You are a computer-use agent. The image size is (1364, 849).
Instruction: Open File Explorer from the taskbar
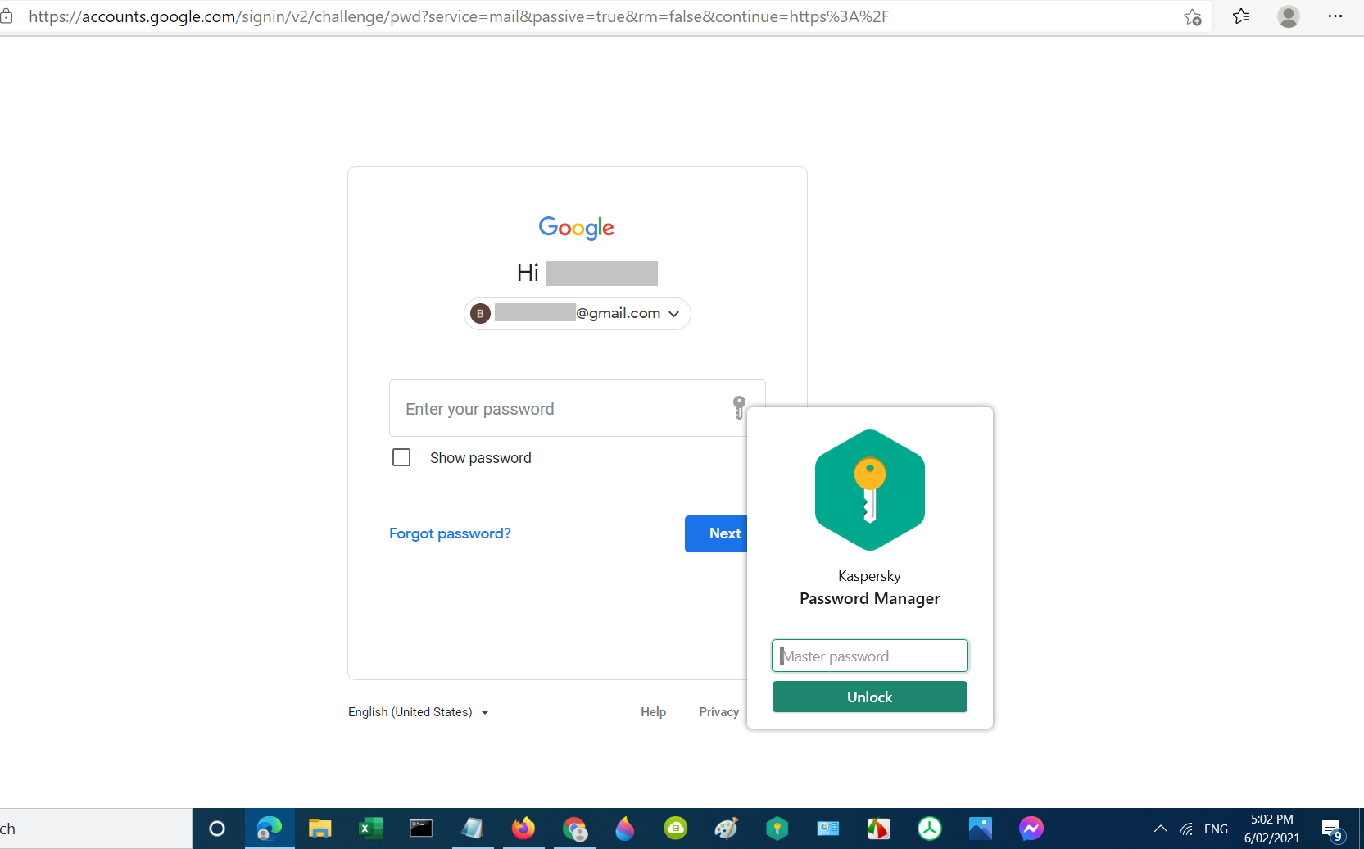[x=319, y=829]
